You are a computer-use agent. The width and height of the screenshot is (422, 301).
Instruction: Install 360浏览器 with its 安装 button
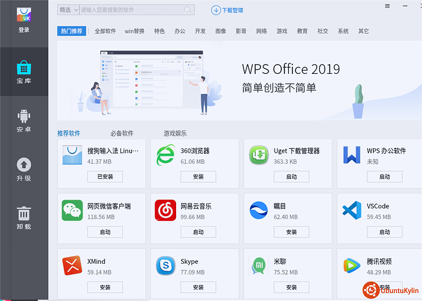click(x=198, y=176)
